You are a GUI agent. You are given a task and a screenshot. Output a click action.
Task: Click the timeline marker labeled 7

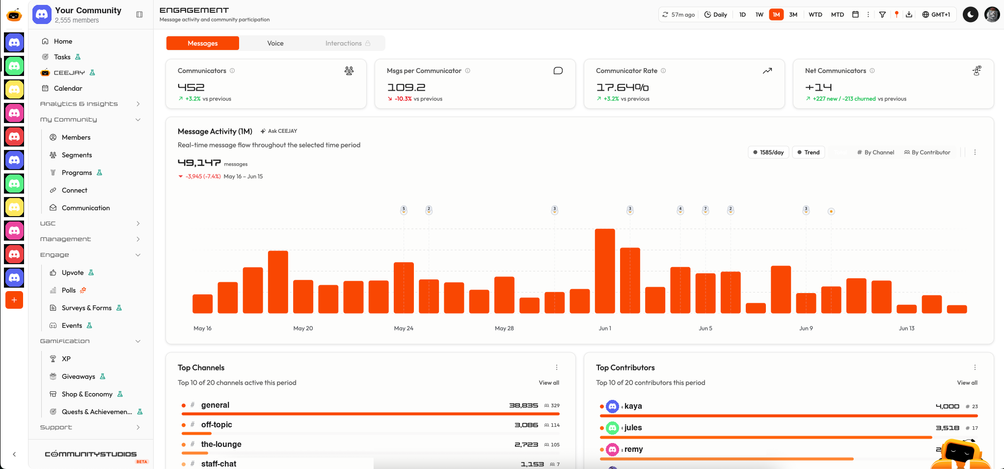coord(706,210)
